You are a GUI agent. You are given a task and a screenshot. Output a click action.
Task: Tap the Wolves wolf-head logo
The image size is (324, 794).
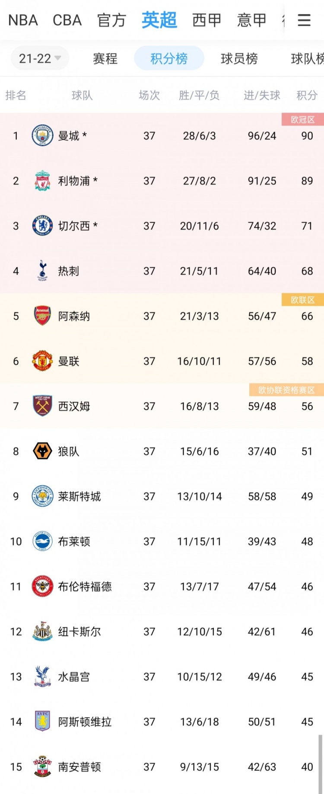(42, 451)
